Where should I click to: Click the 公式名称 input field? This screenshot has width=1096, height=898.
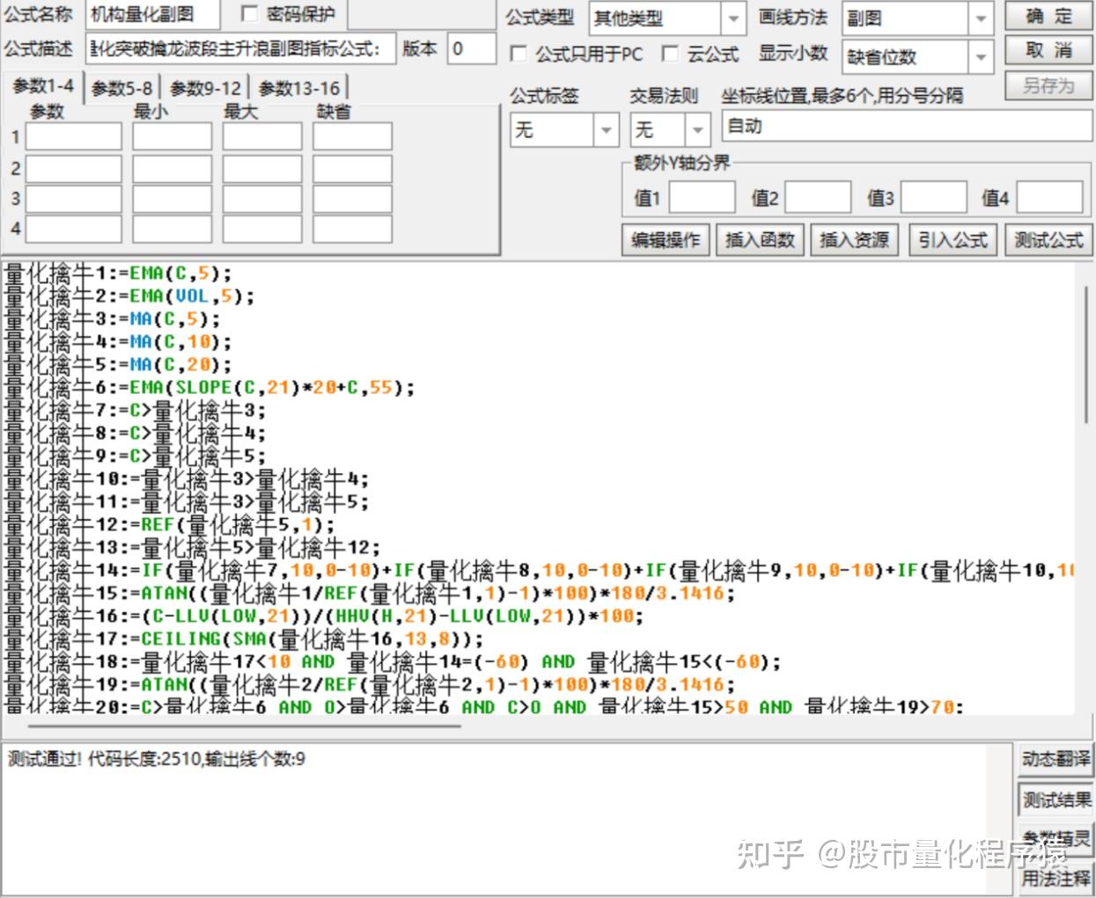click(x=153, y=14)
